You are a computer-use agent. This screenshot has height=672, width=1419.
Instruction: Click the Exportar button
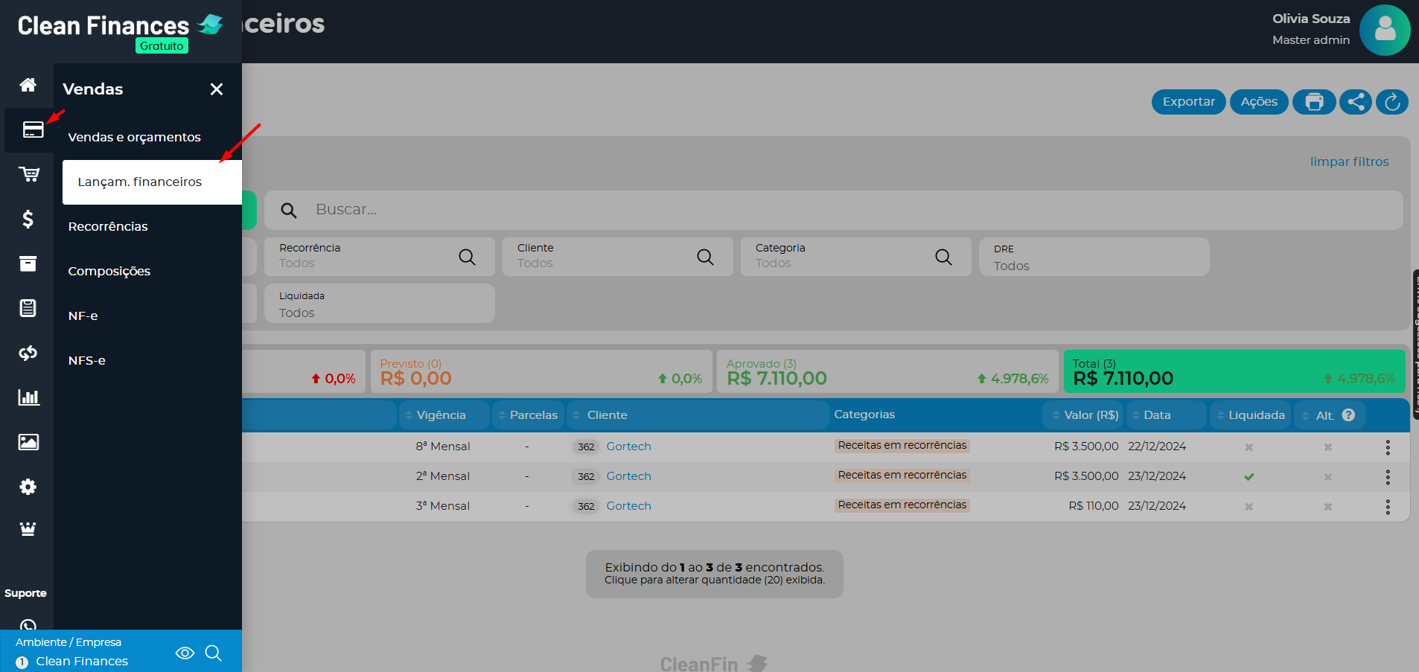click(1188, 102)
